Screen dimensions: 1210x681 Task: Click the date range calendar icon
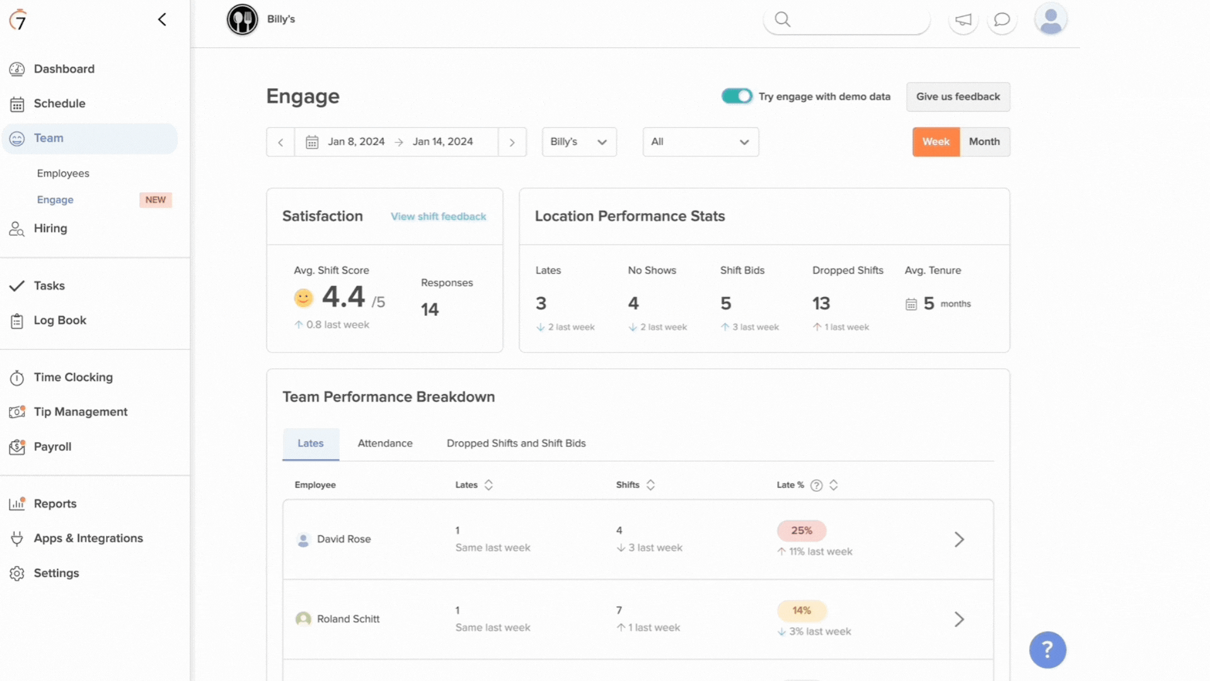pos(312,142)
